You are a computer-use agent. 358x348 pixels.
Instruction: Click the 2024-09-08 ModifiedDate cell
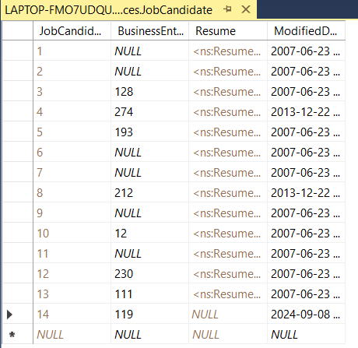(x=306, y=315)
